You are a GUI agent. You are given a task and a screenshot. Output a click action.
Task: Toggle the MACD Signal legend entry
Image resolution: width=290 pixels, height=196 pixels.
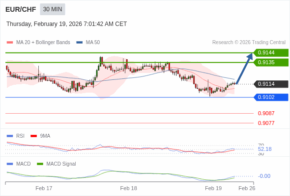(57, 164)
